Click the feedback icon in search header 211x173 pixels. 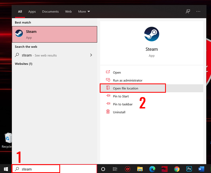point(188,12)
